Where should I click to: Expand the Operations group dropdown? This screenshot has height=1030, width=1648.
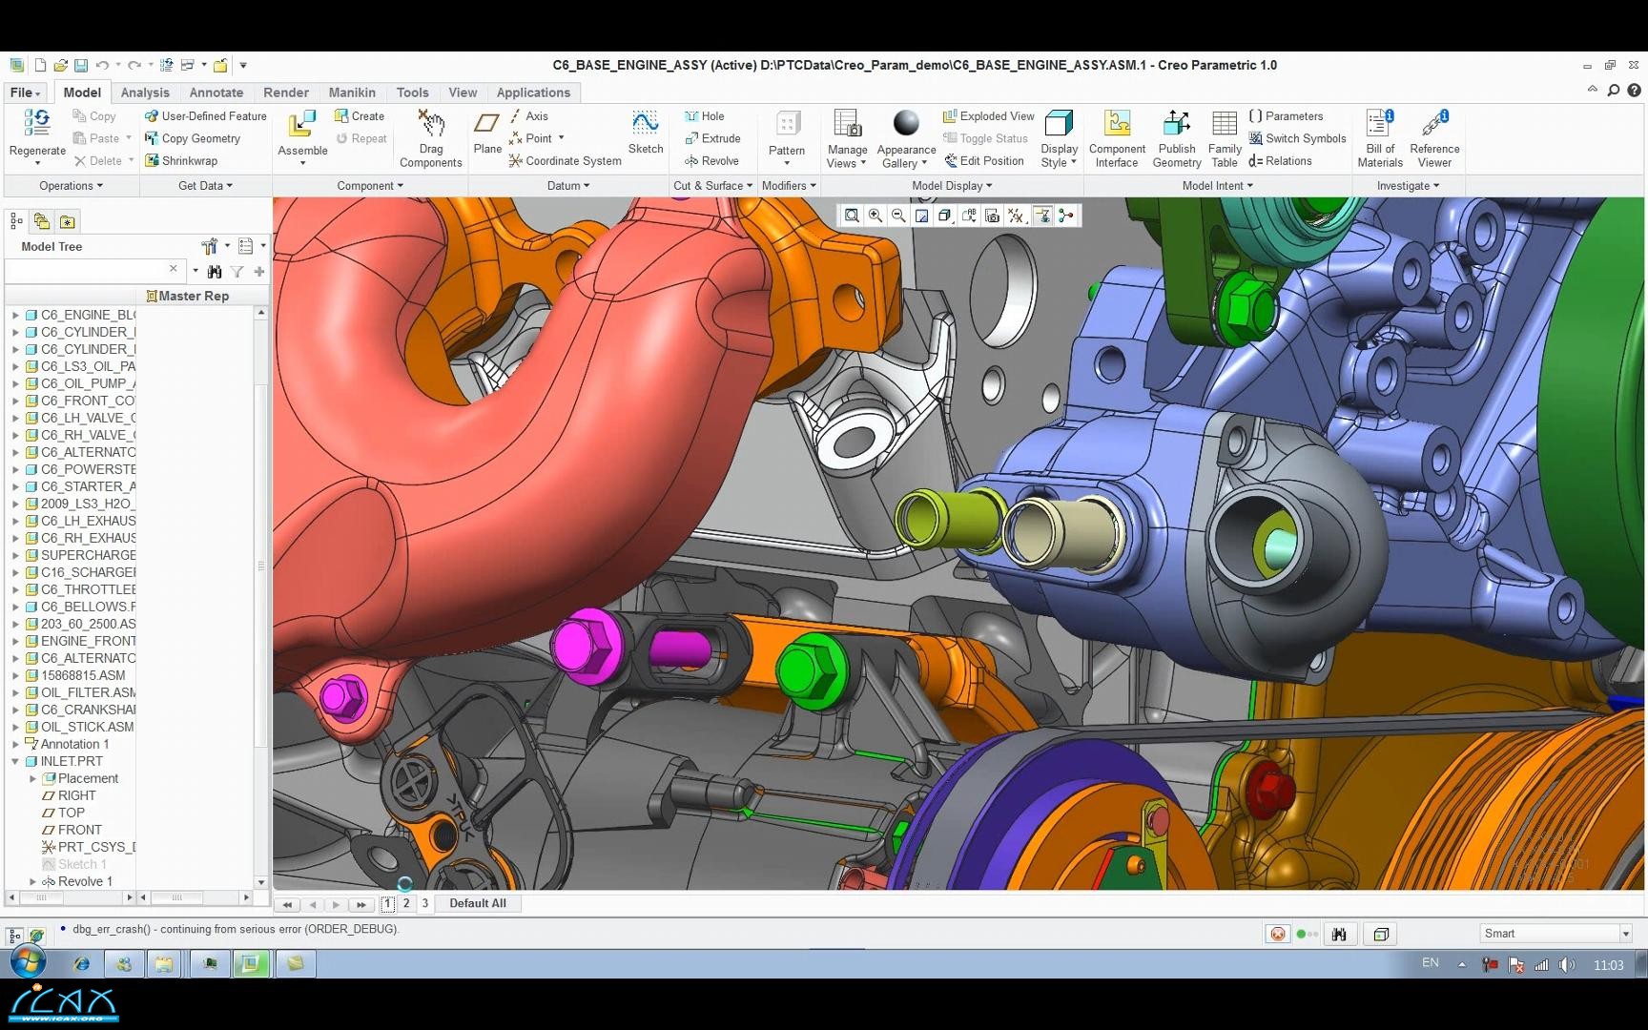click(71, 186)
